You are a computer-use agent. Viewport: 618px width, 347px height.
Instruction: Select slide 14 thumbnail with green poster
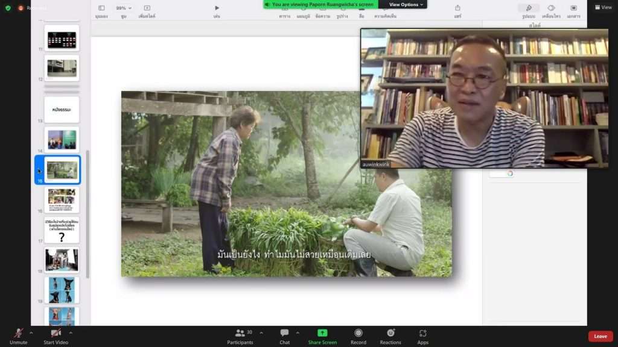(62, 140)
